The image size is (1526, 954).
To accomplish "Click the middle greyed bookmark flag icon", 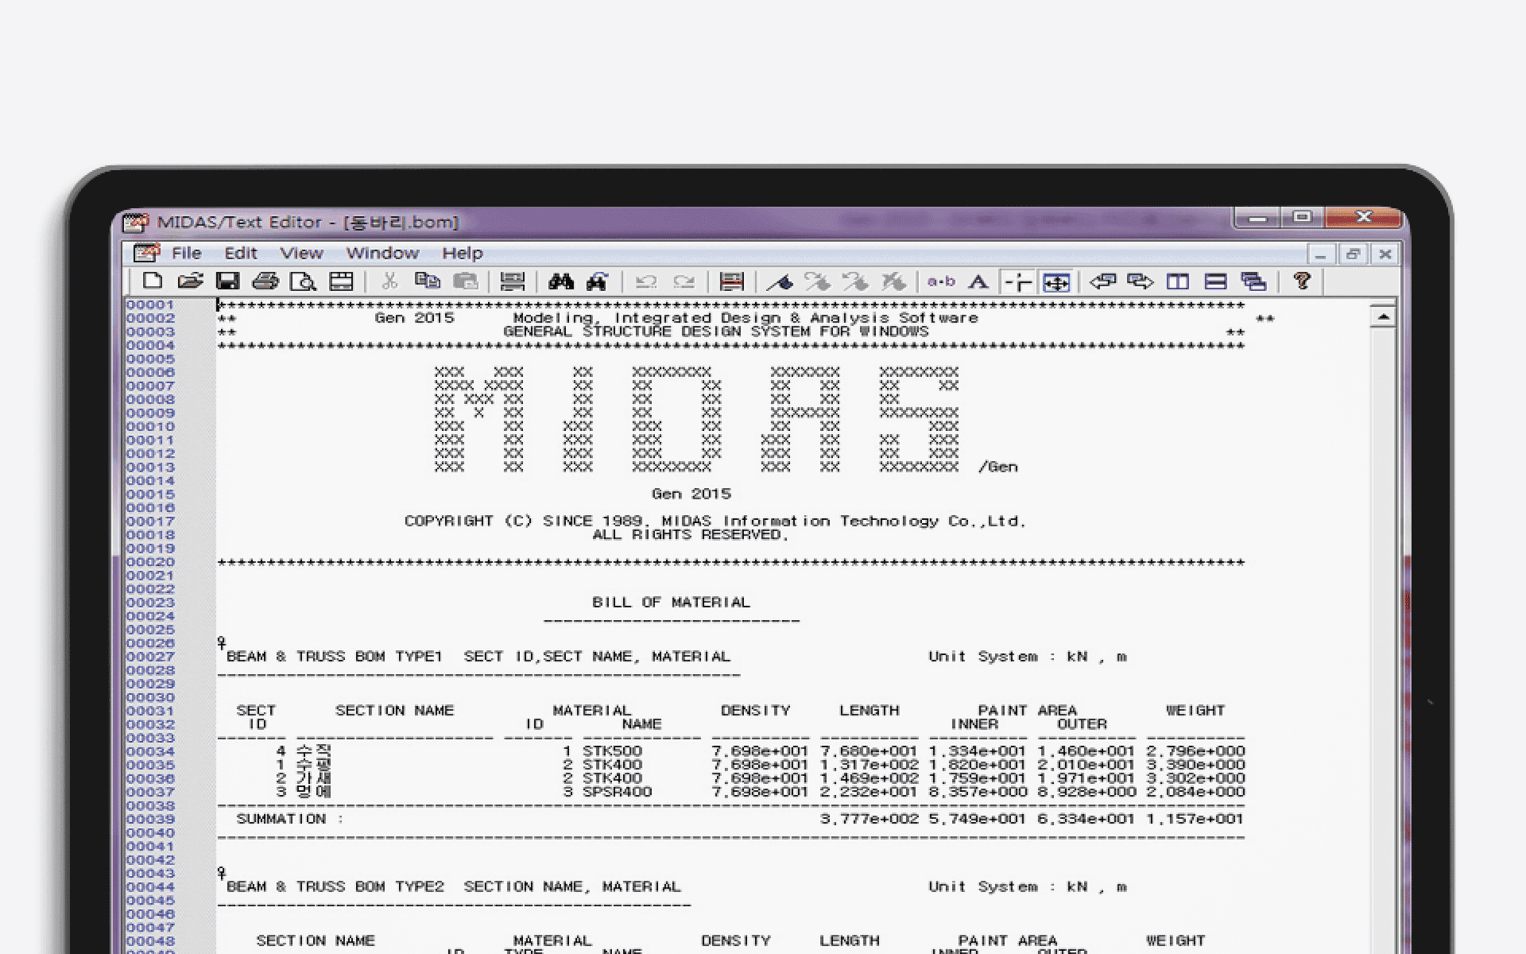I will coord(855,281).
